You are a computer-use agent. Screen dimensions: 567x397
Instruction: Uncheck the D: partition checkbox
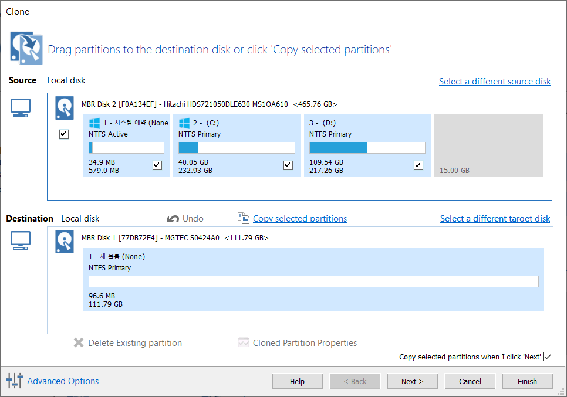pos(418,165)
